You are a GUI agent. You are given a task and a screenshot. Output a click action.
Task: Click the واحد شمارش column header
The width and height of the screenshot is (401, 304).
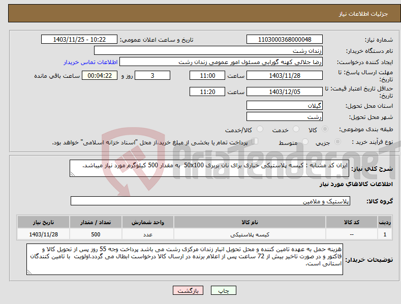point(148,222)
